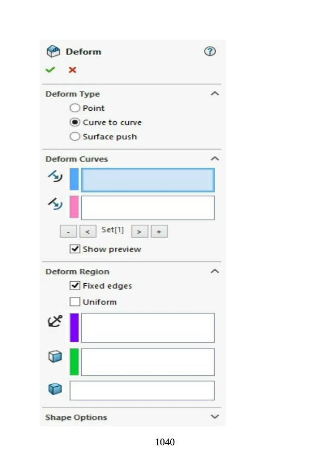This screenshot has width=329, height=466.
Task: Collapse the Deform Type section
Action: [215, 94]
